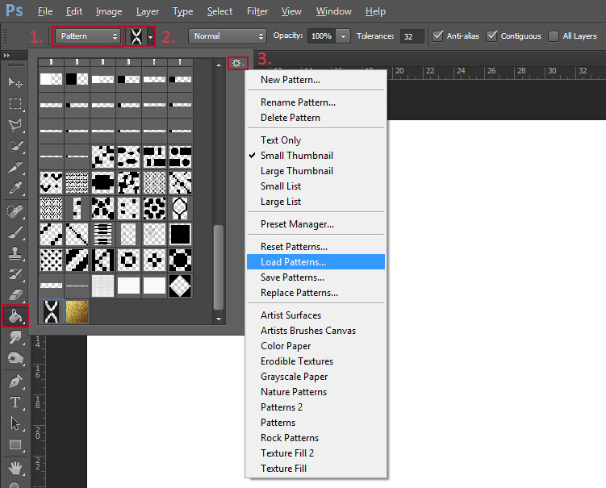
Task: Pick the Rectangular Marquee tool
Action: (15, 103)
